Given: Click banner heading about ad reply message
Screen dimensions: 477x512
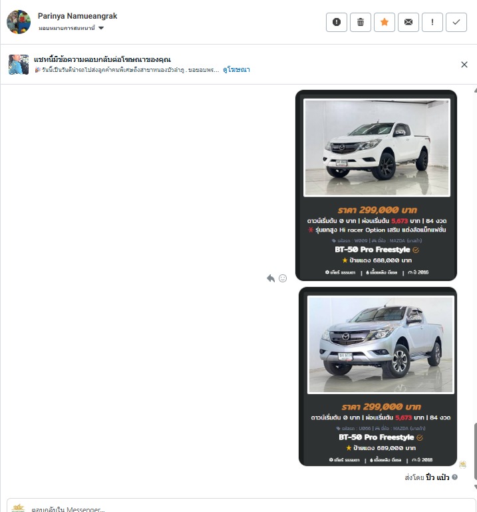Looking at the screenshot, I should (x=102, y=59).
